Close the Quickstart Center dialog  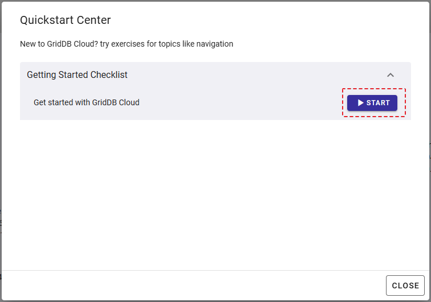405,286
